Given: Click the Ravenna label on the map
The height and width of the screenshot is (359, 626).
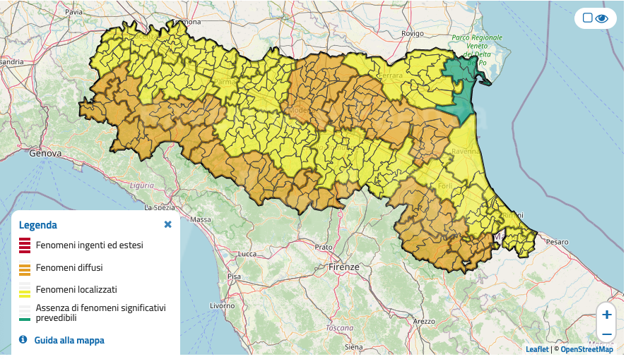Looking at the screenshot, I should [447, 150].
